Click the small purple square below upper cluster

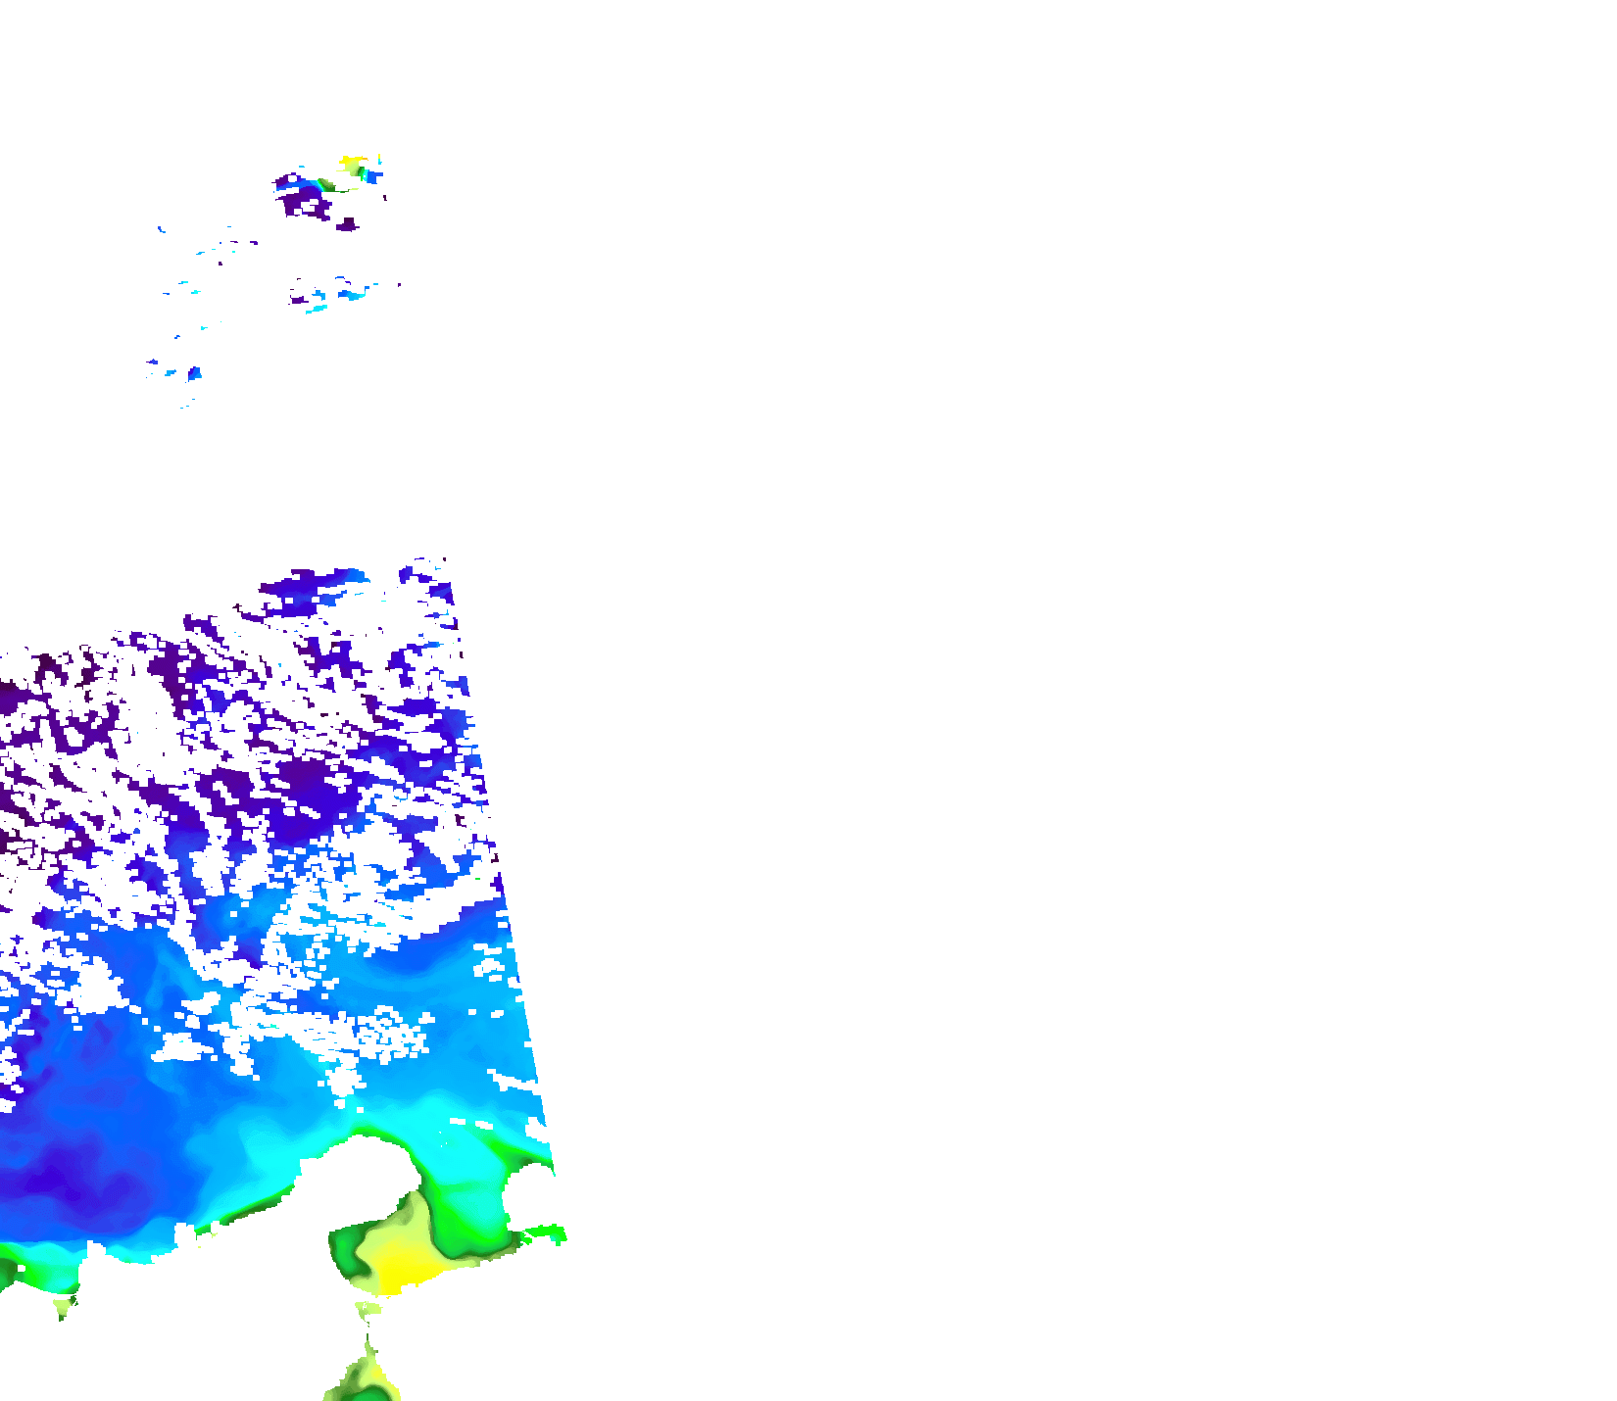tap(347, 226)
